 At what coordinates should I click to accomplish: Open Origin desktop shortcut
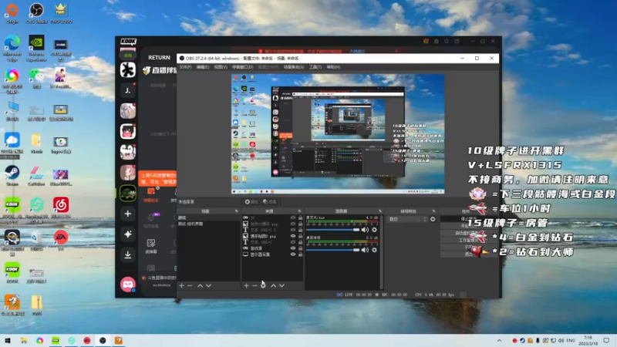pyautogui.click(x=12, y=13)
